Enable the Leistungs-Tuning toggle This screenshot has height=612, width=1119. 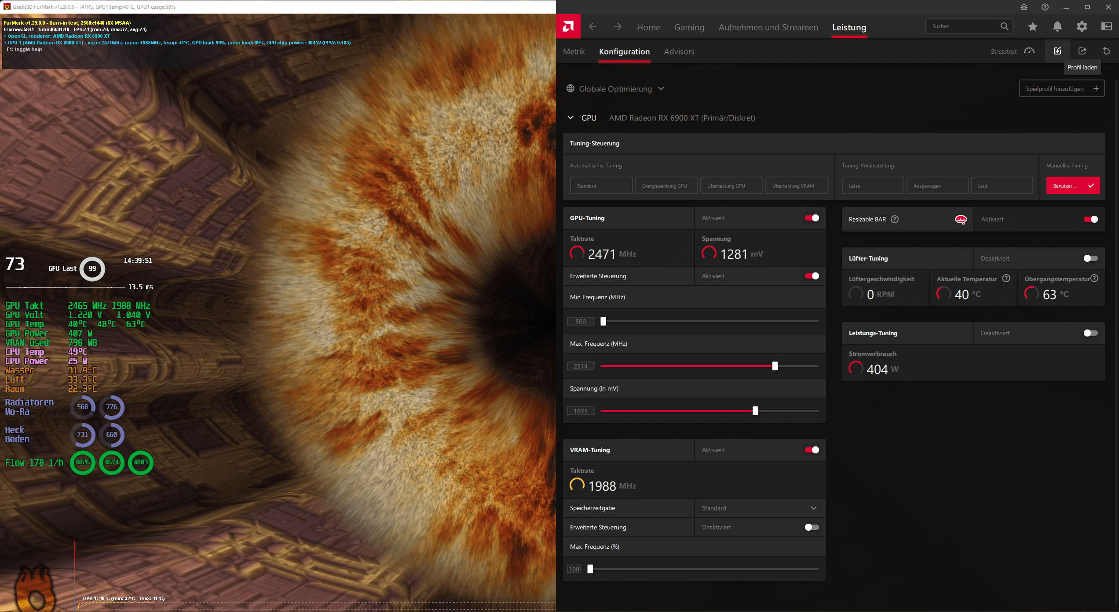tap(1091, 333)
